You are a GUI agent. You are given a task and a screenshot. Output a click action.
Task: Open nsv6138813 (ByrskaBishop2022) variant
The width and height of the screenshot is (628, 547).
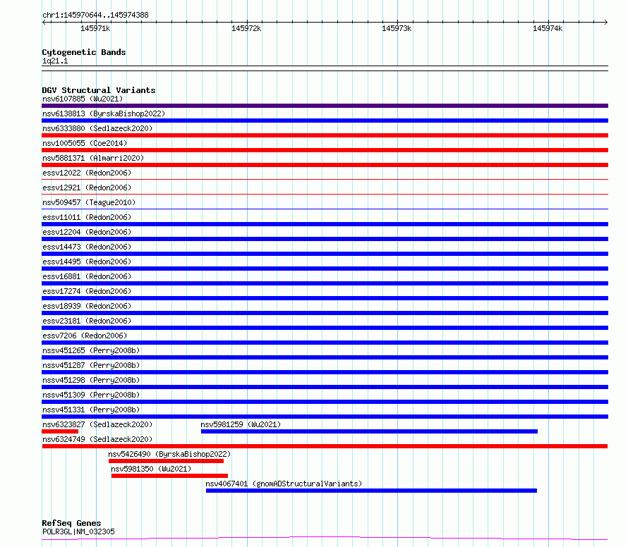coord(104,113)
